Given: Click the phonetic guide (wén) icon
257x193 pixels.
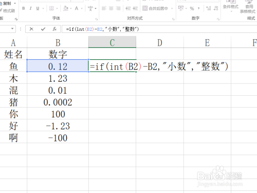Looking at the screenshot, I should [90, 8].
